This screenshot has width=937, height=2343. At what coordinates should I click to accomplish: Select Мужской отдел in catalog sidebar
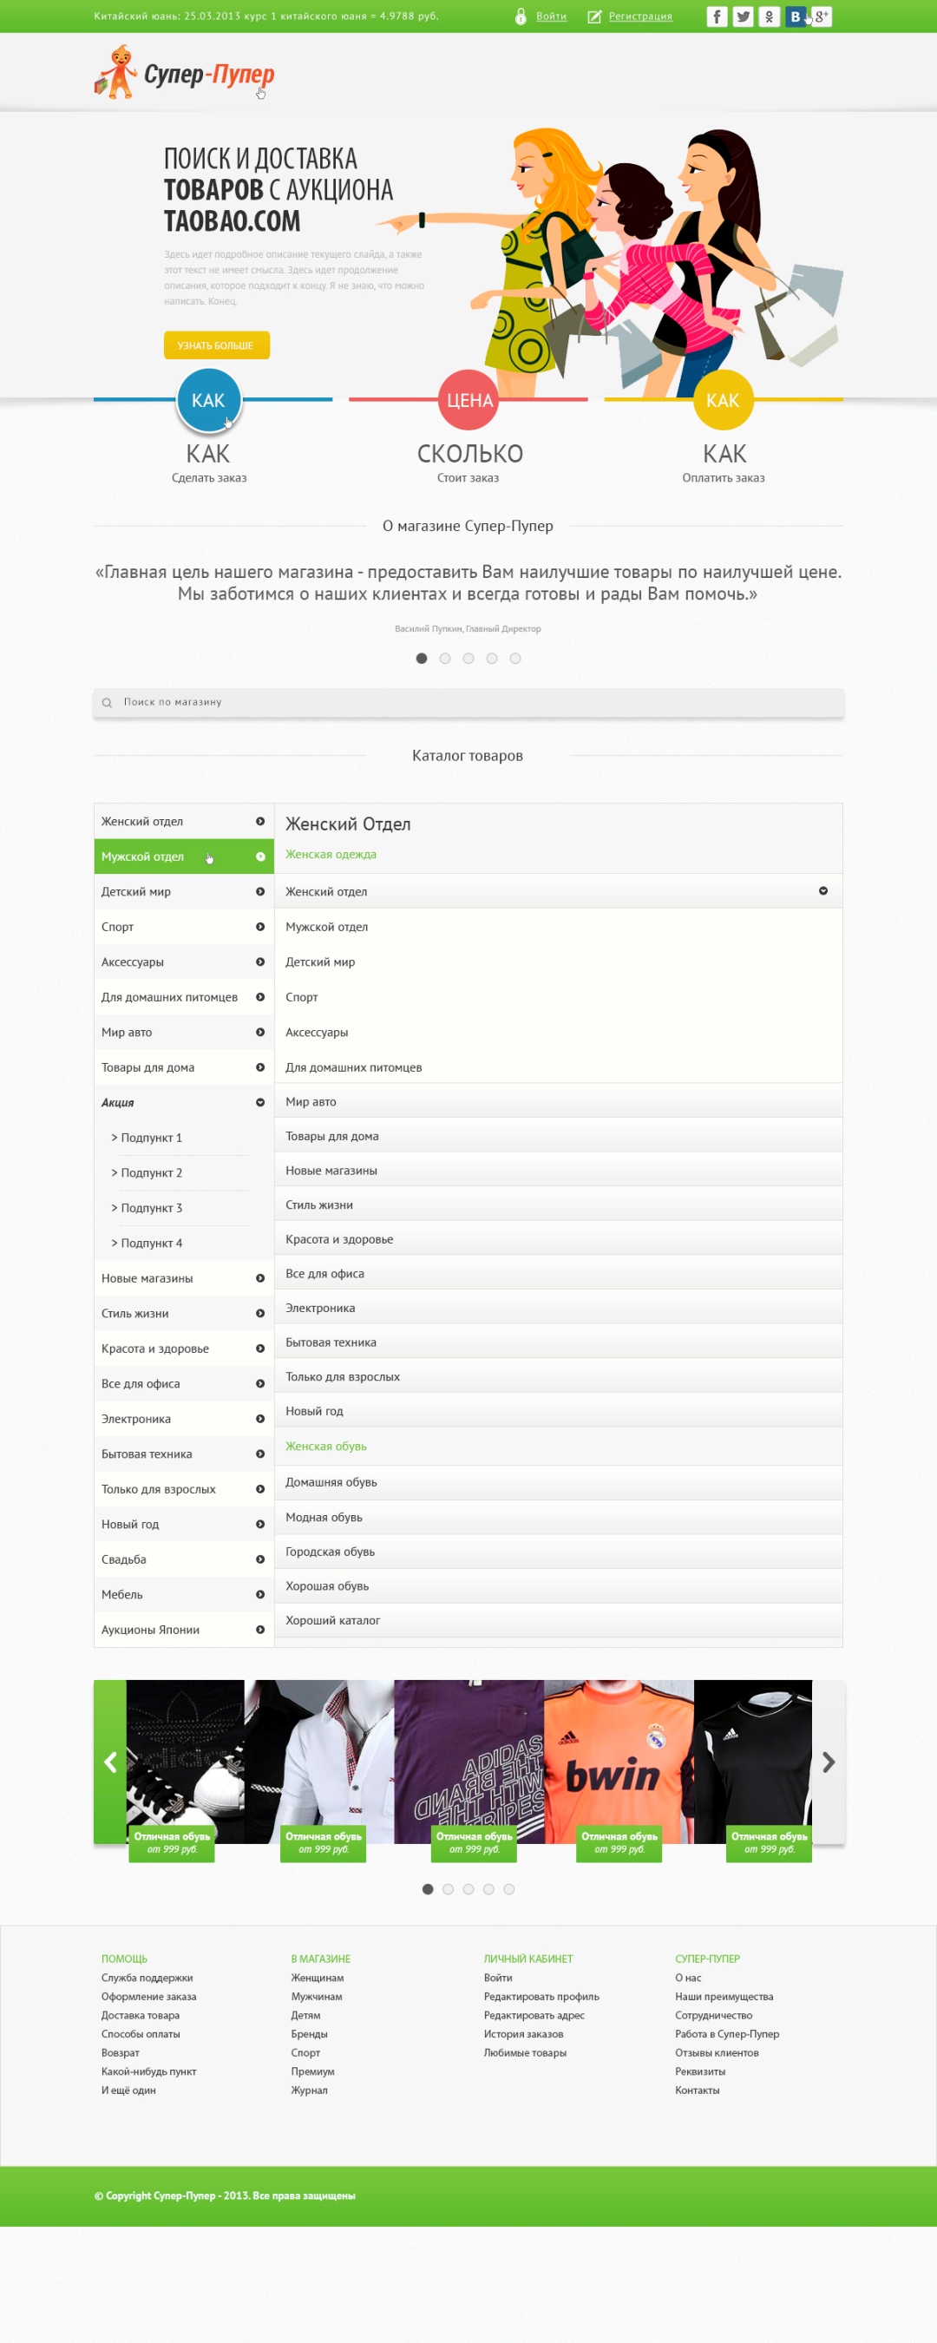[184, 856]
